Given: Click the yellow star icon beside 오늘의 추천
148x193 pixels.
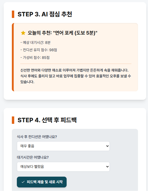Looking at the screenshot, I should coord(23,33).
